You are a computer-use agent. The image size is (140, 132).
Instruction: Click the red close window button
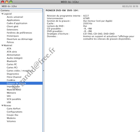point(3,2)
